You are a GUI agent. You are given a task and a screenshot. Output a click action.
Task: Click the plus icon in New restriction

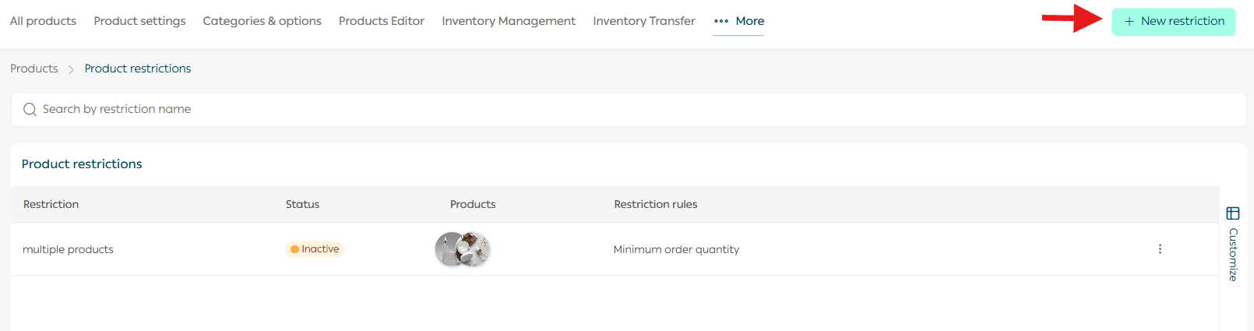1129,22
